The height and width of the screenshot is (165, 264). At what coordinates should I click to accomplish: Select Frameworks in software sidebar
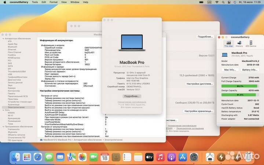click(14, 129)
